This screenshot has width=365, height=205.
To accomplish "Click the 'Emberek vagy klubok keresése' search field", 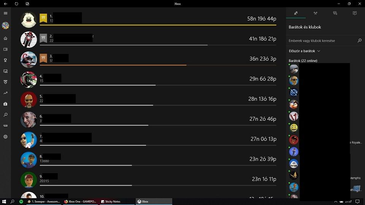I will (x=321, y=41).
